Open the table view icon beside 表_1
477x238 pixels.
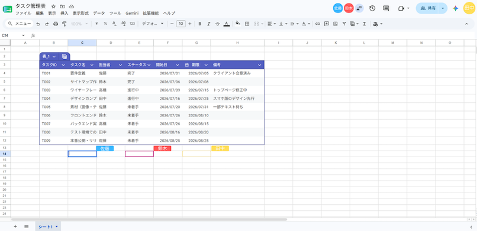pos(65,57)
